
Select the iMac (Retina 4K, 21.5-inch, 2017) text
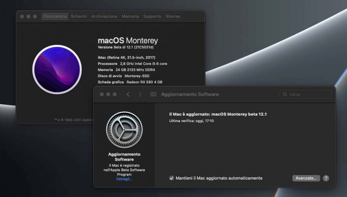(127, 58)
